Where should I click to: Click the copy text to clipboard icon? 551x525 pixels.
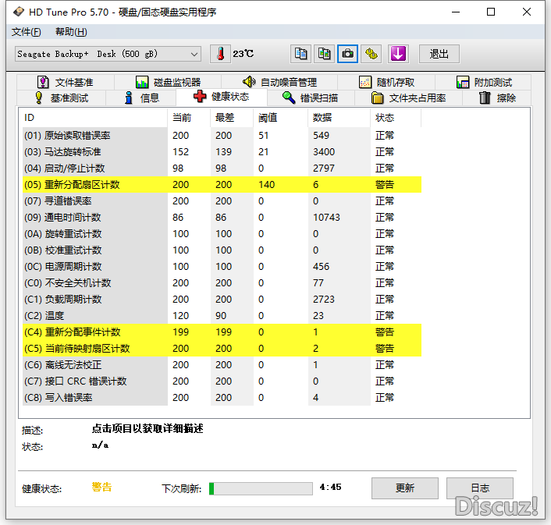[x=300, y=54]
